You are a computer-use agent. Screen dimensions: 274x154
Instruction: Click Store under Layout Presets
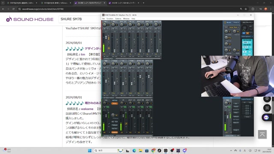[x=247, y=117]
